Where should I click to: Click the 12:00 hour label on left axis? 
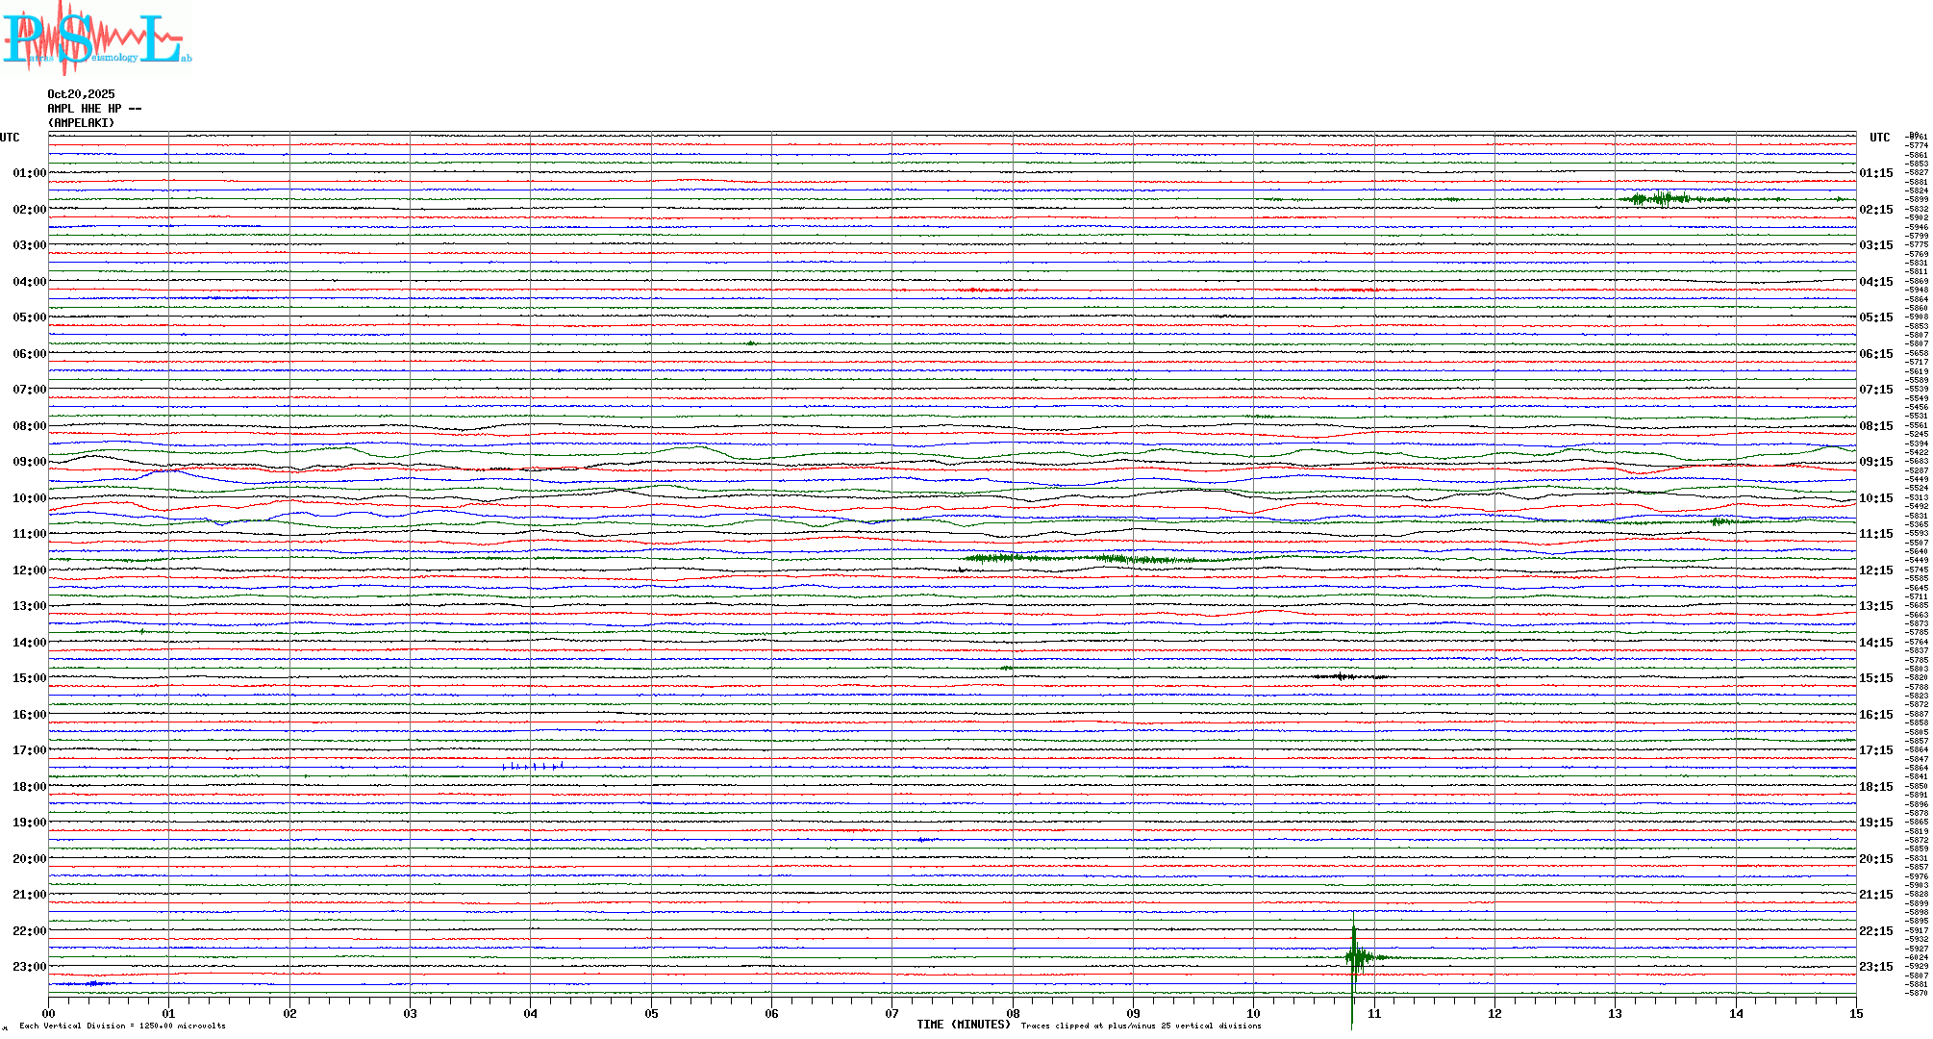click(x=29, y=570)
